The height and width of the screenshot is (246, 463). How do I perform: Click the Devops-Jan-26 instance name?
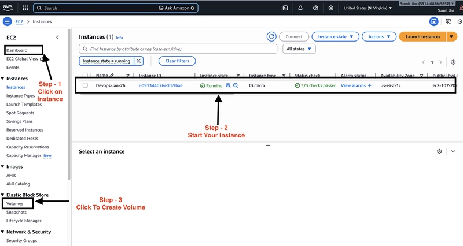coord(111,85)
